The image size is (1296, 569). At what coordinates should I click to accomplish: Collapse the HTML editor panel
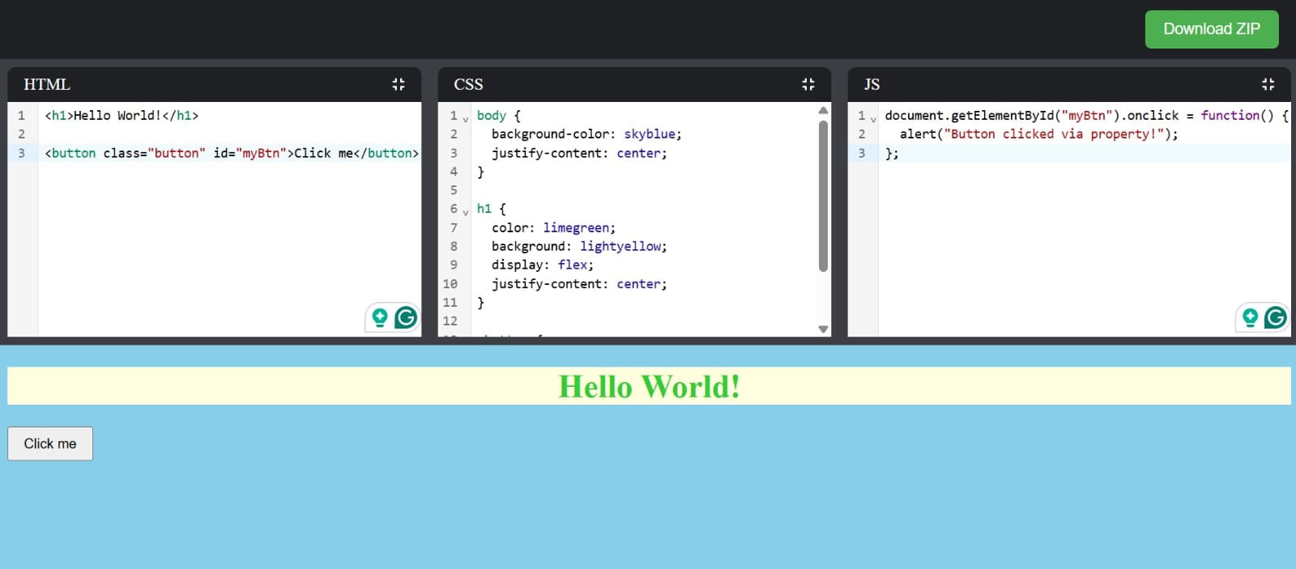pos(398,84)
